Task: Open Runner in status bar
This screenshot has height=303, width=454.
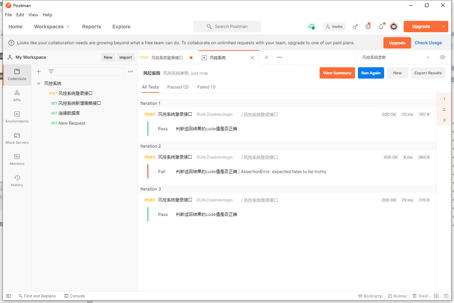Action: pyautogui.click(x=398, y=296)
